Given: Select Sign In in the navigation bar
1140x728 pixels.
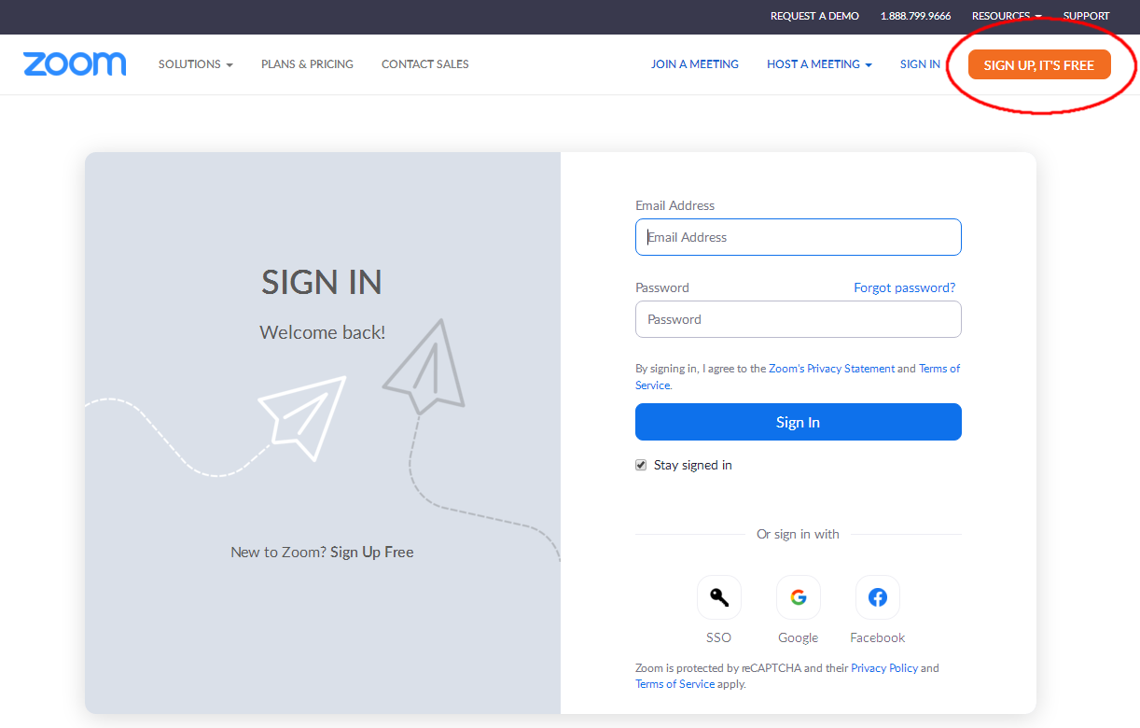Looking at the screenshot, I should pyautogui.click(x=920, y=64).
